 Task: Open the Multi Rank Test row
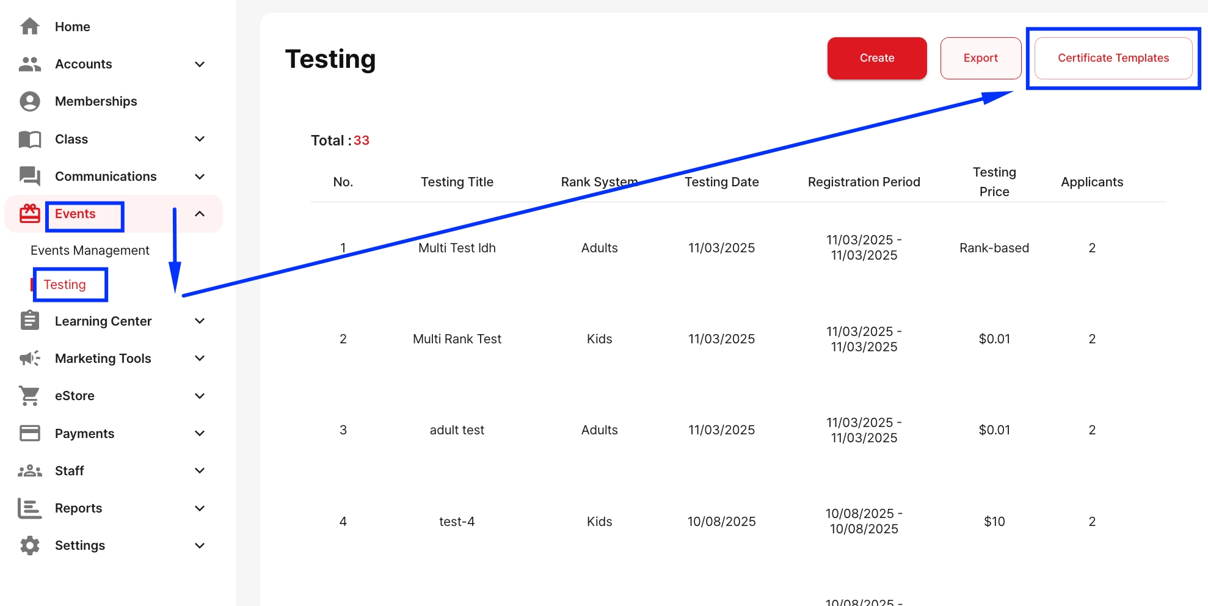pyautogui.click(x=457, y=339)
